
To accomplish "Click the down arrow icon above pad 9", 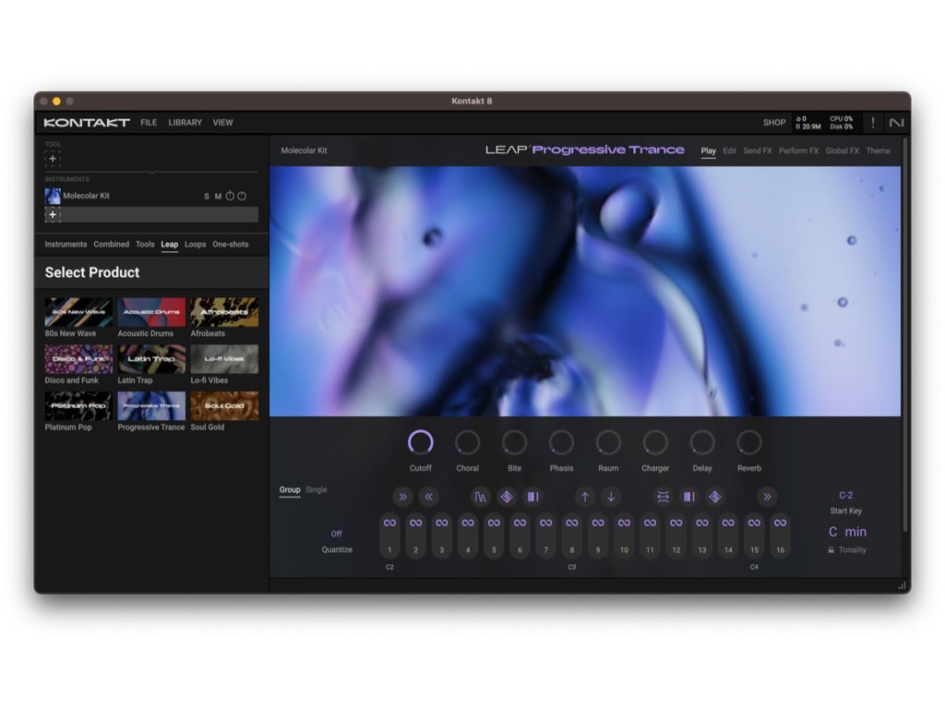I will (x=611, y=497).
